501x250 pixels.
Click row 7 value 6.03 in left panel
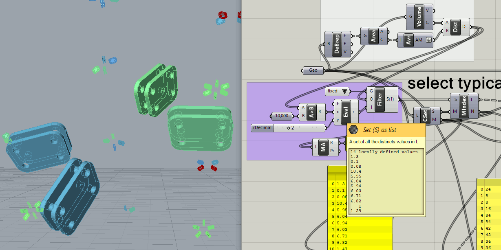click(342, 229)
